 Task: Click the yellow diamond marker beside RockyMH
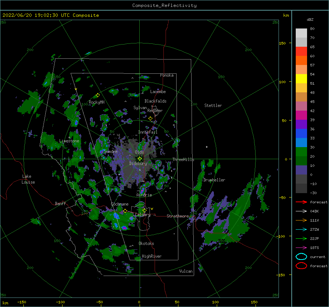pyautogui.click(x=98, y=95)
